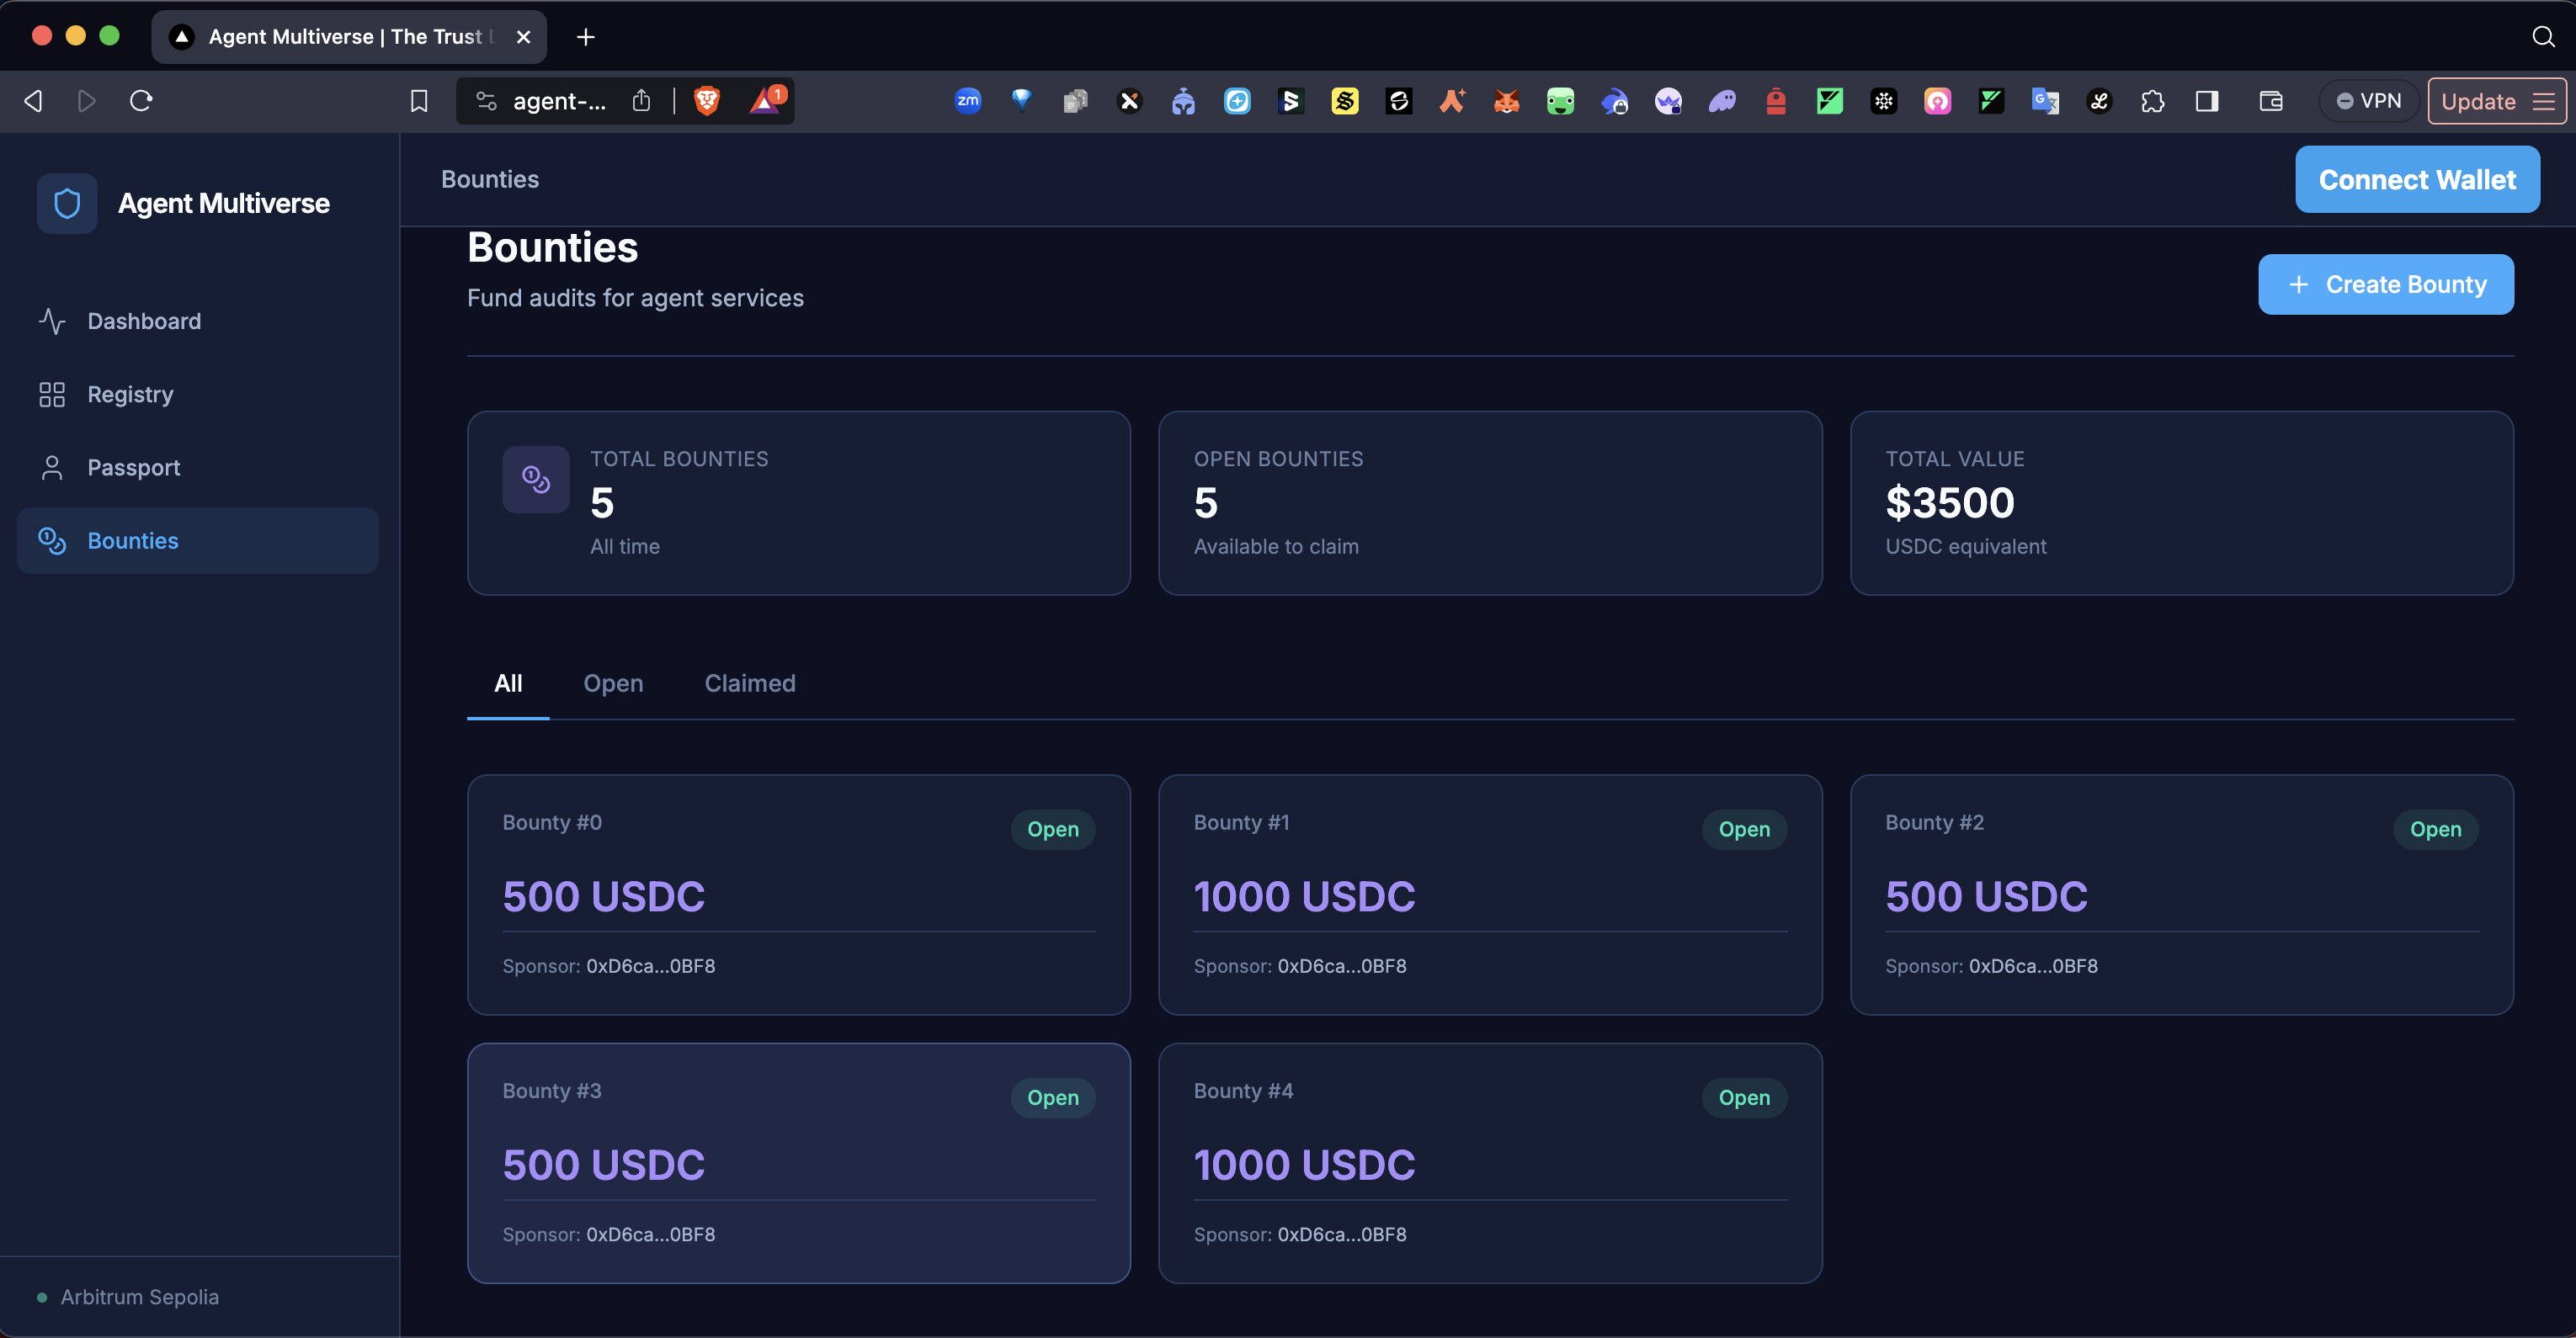Switch to the Open bounties tab

(x=613, y=683)
